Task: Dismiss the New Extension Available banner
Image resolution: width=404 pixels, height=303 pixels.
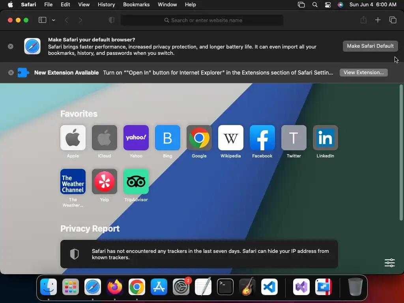Action: click(11, 73)
